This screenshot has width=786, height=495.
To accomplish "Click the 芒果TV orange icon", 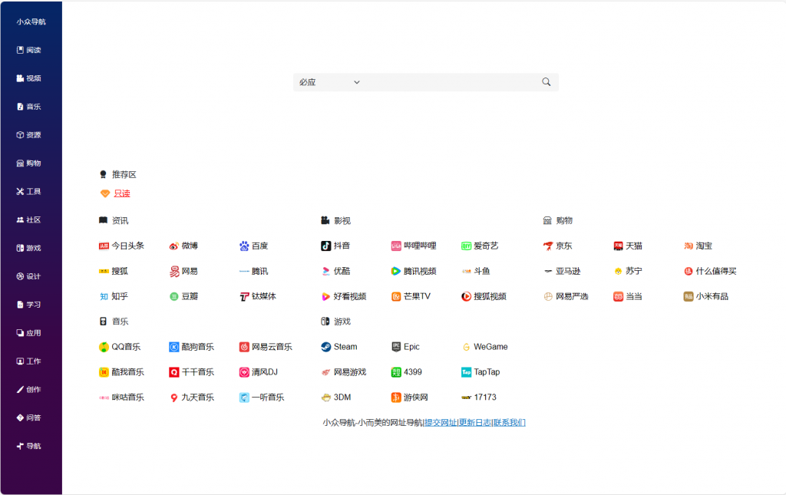I will click(x=396, y=296).
